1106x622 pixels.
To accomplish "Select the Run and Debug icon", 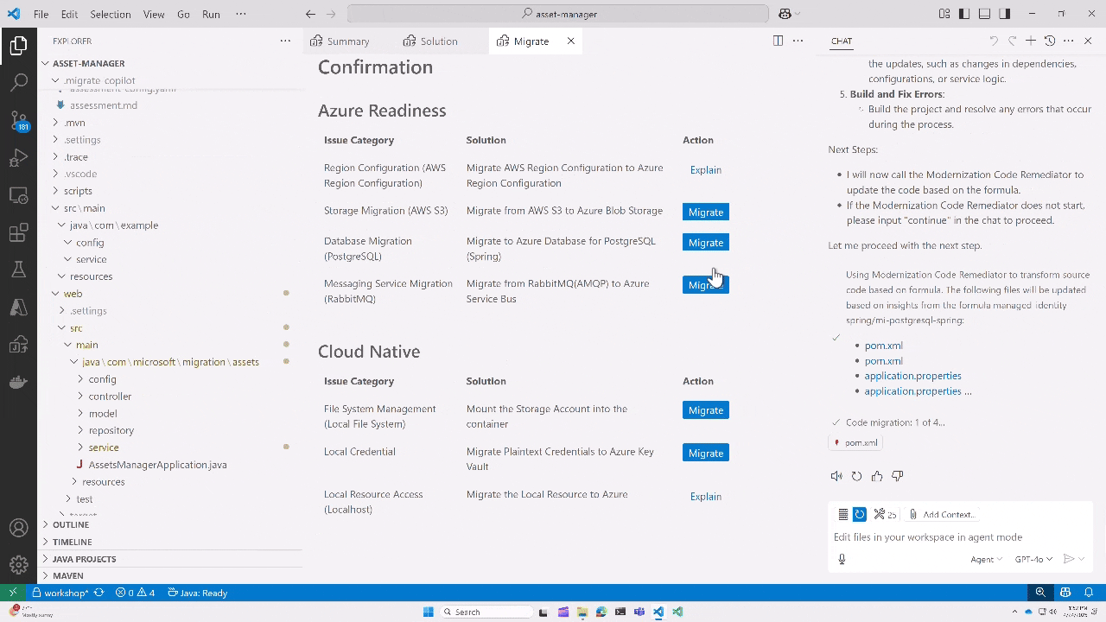I will point(19,157).
